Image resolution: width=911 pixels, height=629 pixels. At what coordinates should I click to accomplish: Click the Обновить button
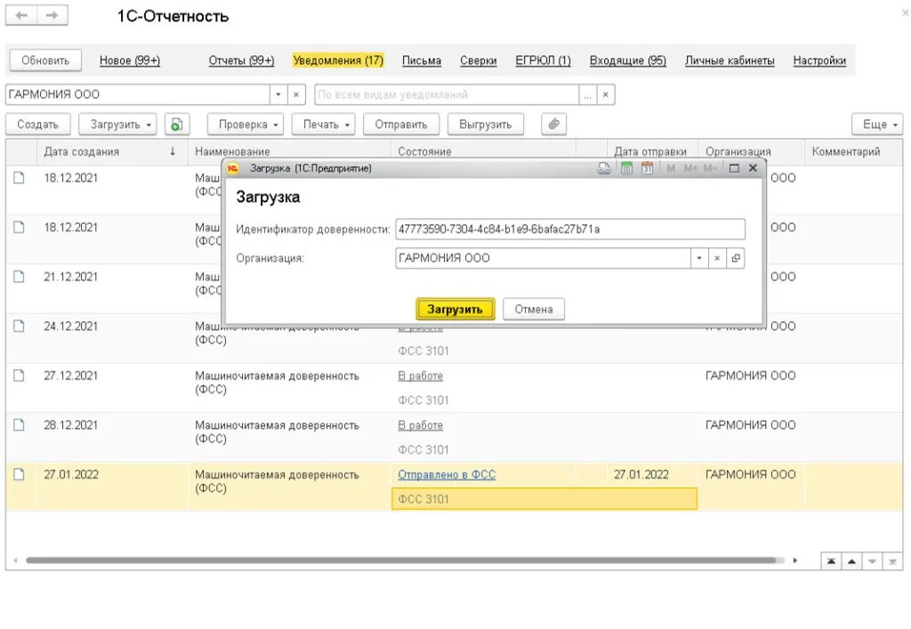[45, 60]
